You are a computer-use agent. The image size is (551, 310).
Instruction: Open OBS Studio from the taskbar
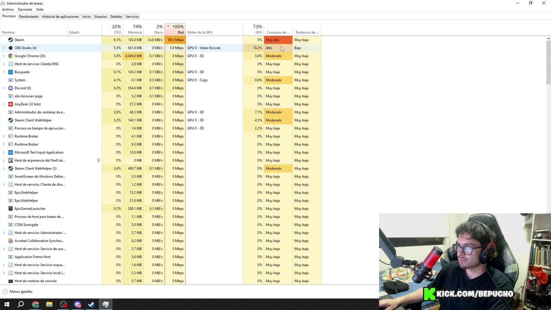click(x=64, y=304)
